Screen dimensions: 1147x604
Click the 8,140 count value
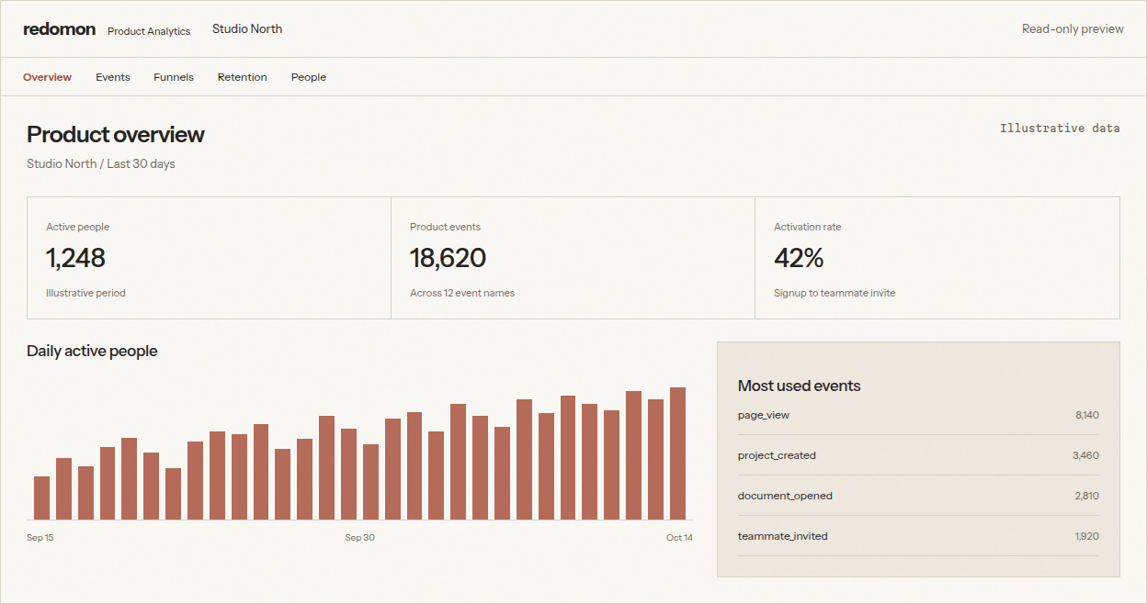pyautogui.click(x=1087, y=416)
